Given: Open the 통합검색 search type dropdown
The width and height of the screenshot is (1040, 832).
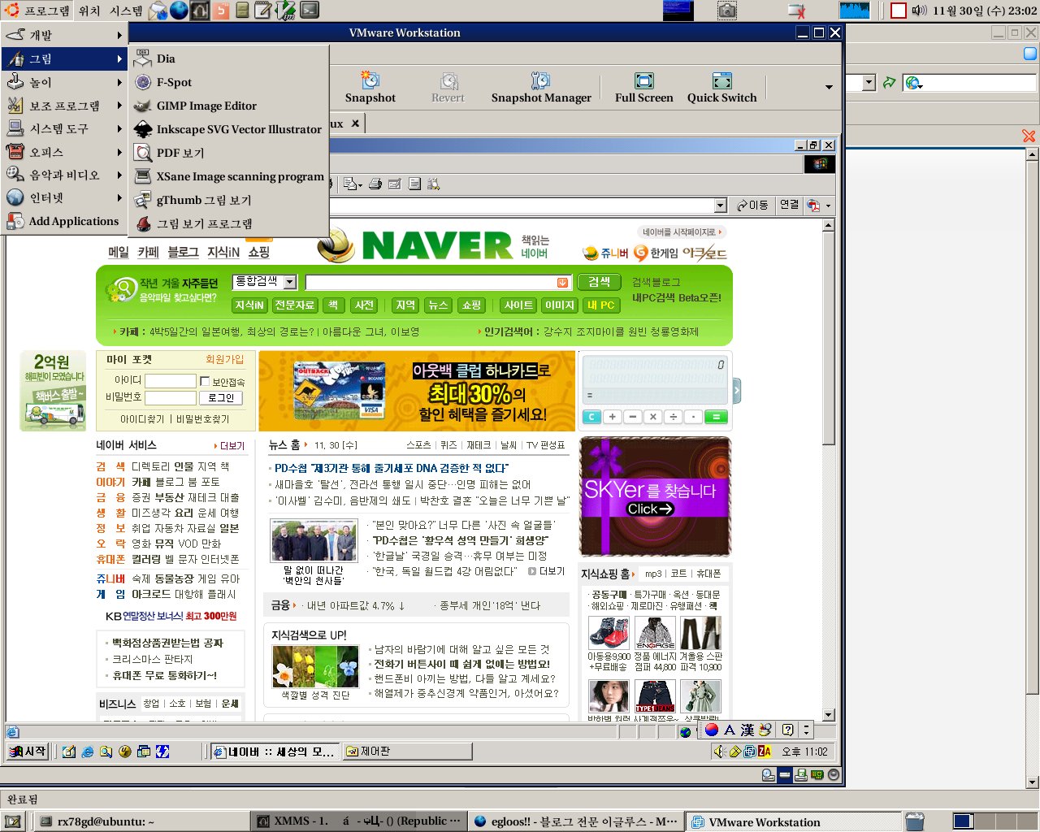Looking at the screenshot, I should [289, 282].
